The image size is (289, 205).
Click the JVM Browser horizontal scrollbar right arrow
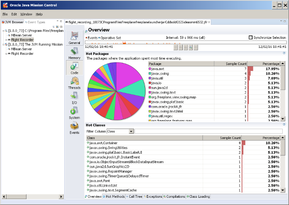pos(61,196)
